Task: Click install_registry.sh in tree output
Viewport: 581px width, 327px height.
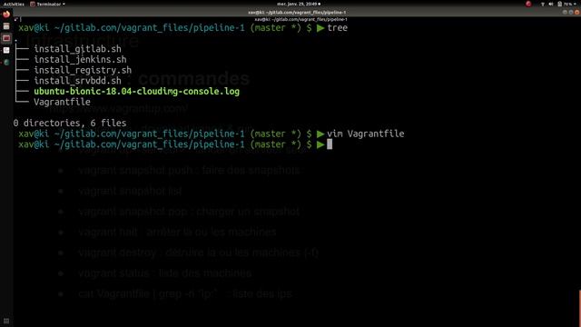Action: [x=83, y=70]
